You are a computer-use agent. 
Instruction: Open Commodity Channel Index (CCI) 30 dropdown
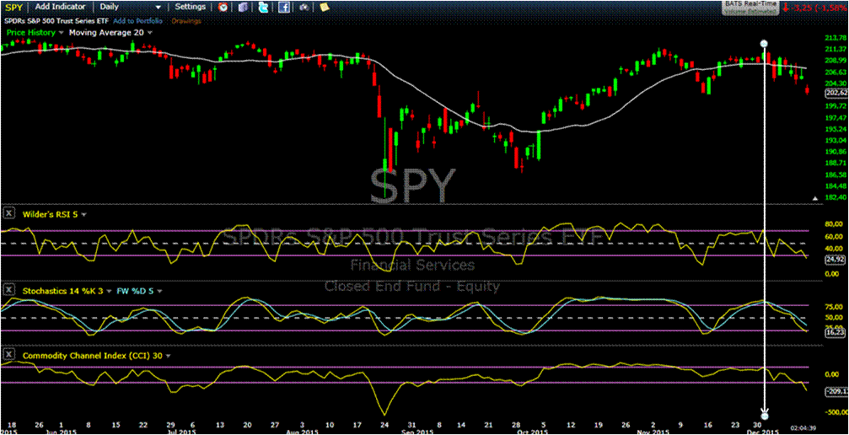click(168, 356)
